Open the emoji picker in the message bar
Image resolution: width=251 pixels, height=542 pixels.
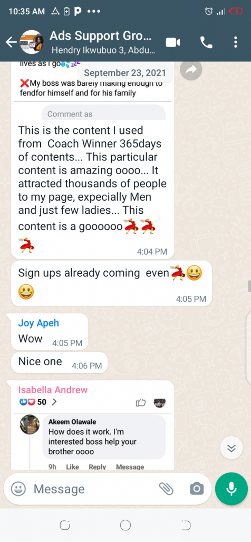click(x=18, y=489)
